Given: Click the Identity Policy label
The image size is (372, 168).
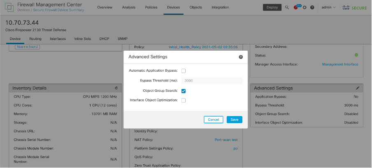Looking at the screenshot, I should click(146, 131).
